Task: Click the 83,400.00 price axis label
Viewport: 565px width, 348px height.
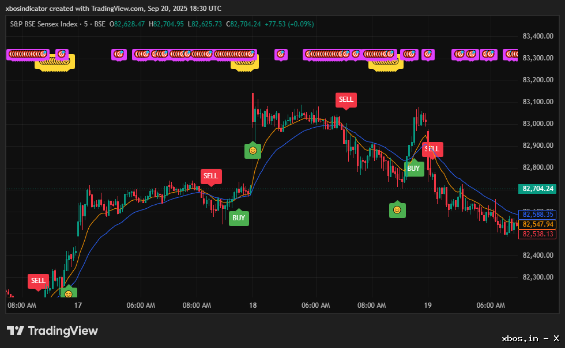Action: (x=537, y=36)
